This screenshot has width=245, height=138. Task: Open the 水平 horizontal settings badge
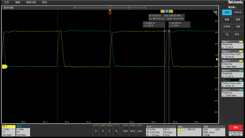(161, 131)
